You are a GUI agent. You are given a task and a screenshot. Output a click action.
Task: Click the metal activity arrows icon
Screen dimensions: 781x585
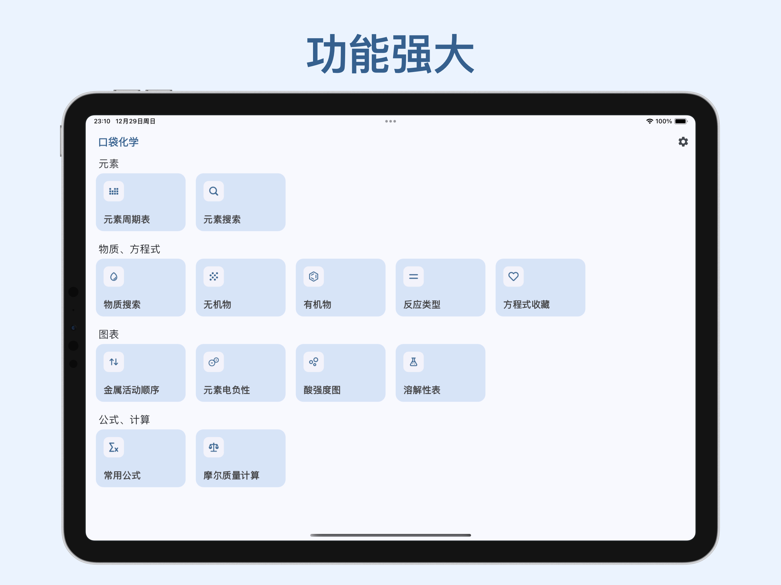114,362
